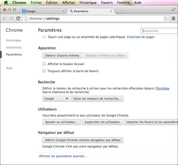Viewport: 178px width, 165px height.
Task: Click the wrench icon on the Paramètres tab
Action: click(x=71, y=11)
